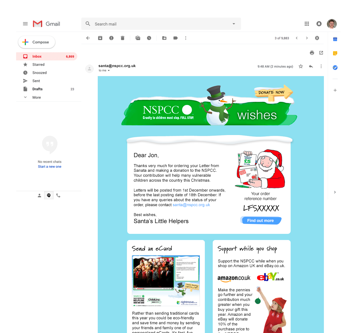
Task: Click sender avatar icon
Action: [89, 69]
